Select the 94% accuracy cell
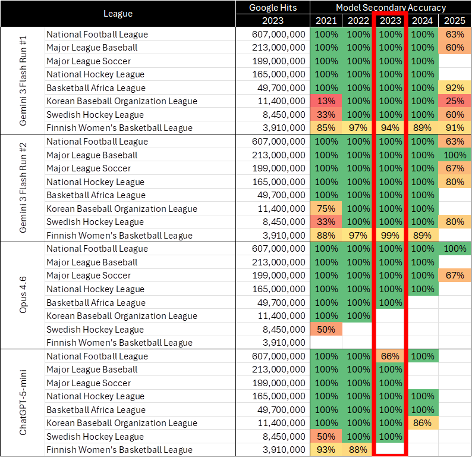Screen dimensions: 472x457 point(390,128)
